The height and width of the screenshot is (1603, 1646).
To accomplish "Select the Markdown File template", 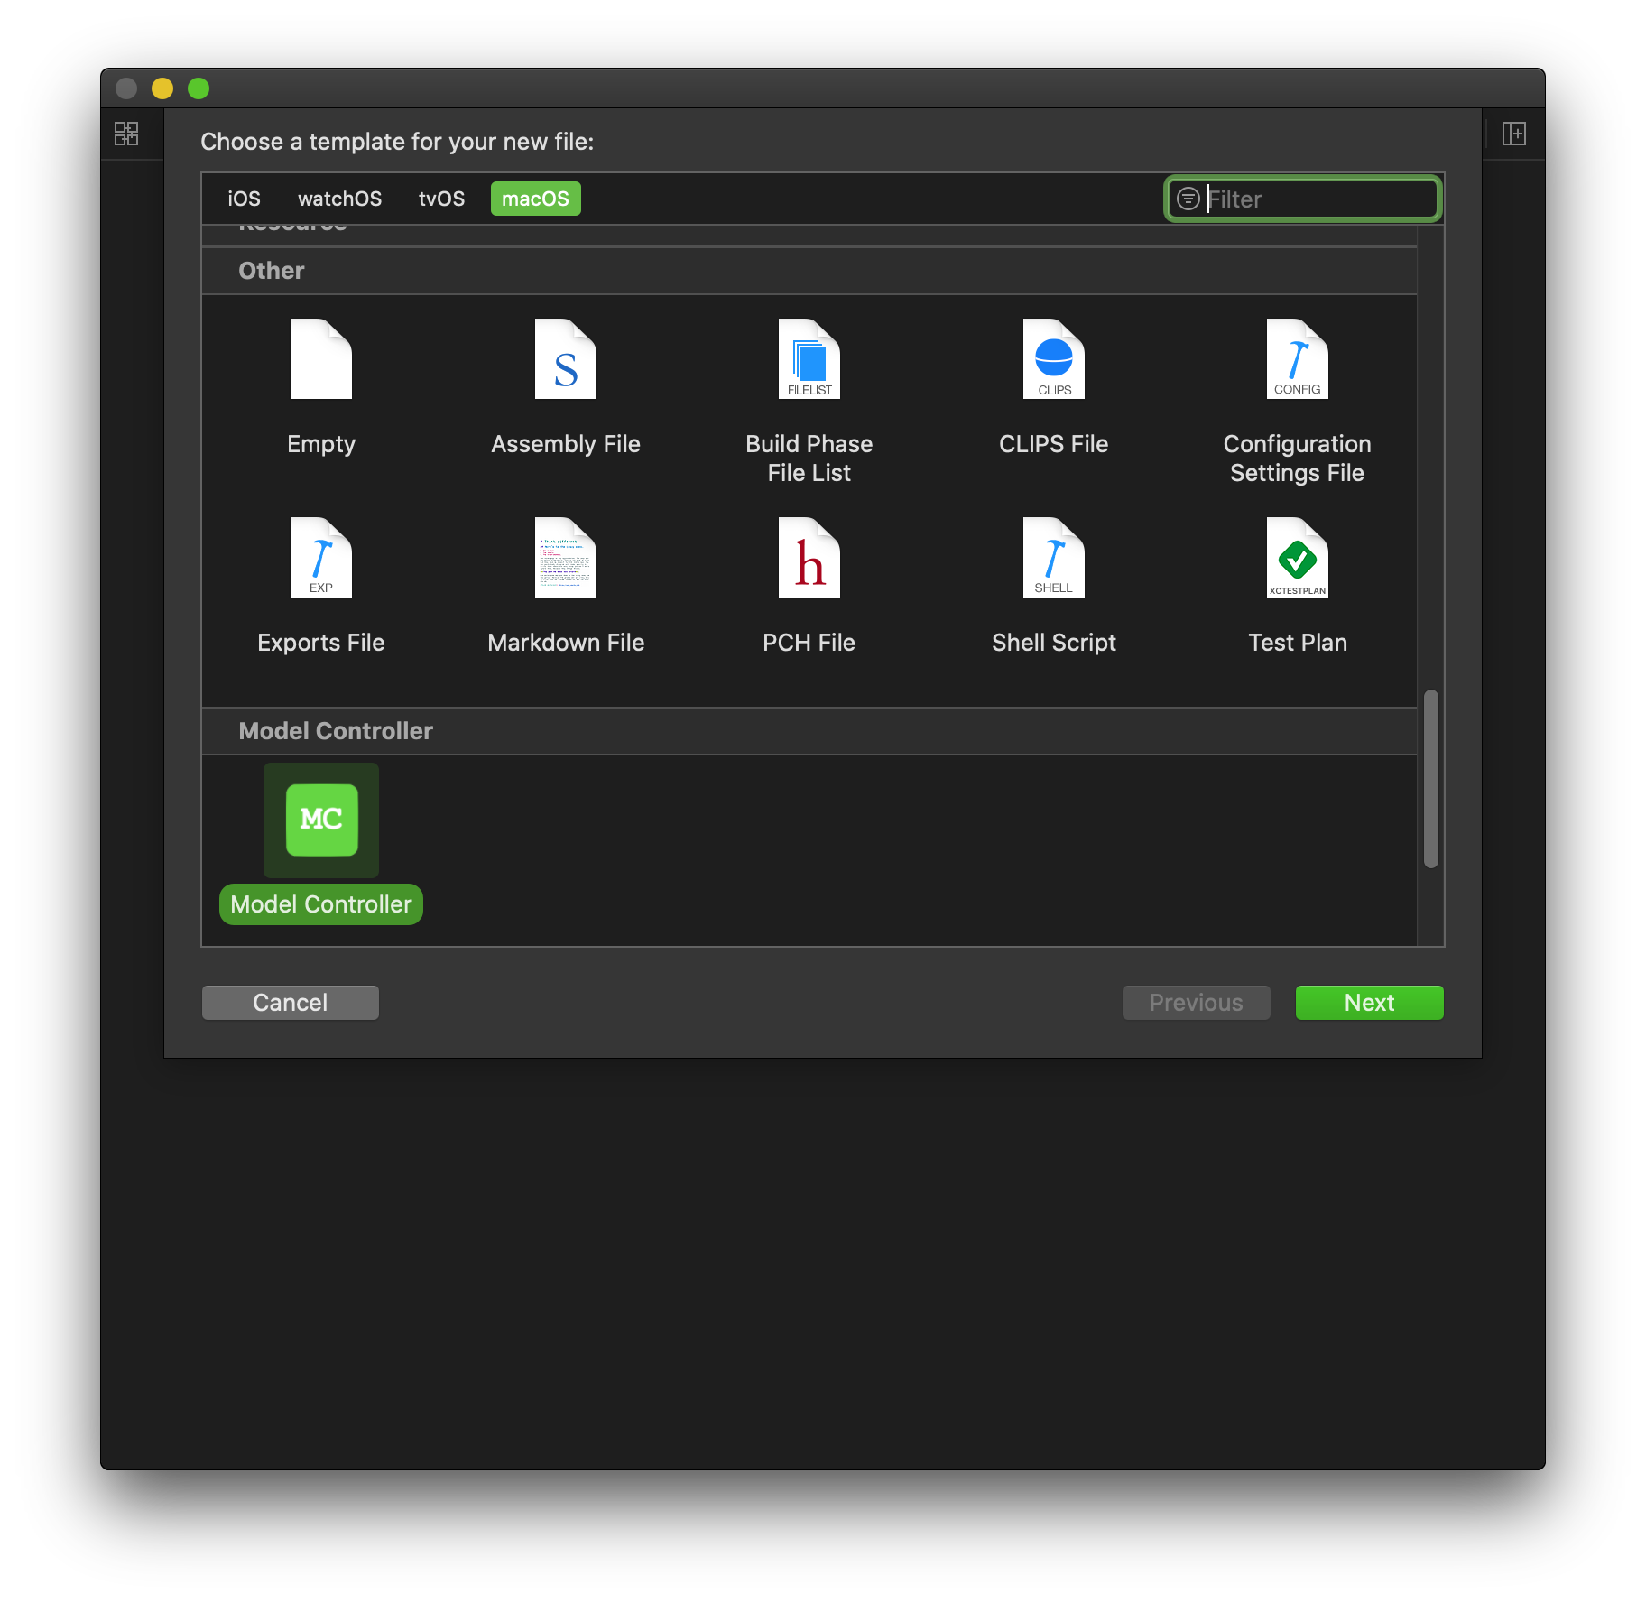I will click(565, 559).
